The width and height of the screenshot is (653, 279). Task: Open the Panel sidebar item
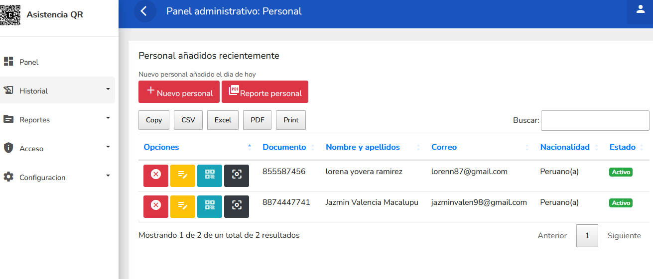click(x=29, y=62)
